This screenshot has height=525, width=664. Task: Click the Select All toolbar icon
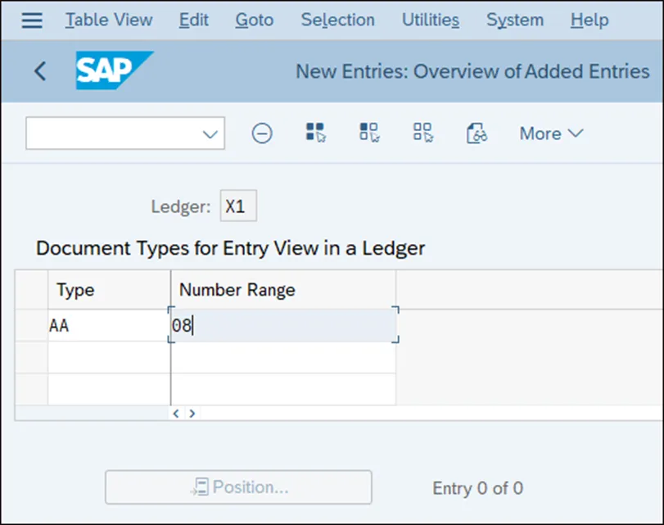pyautogui.click(x=315, y=133)
